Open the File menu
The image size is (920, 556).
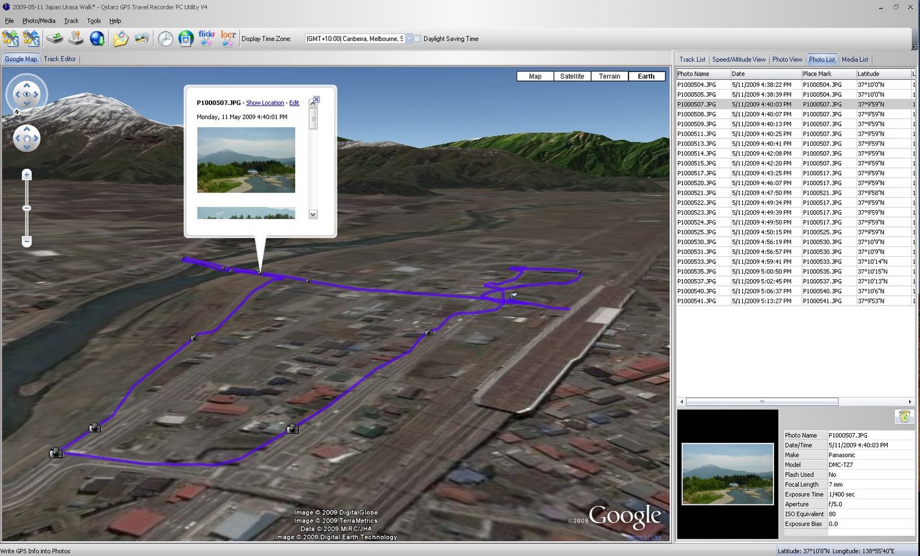coord(9,21)
